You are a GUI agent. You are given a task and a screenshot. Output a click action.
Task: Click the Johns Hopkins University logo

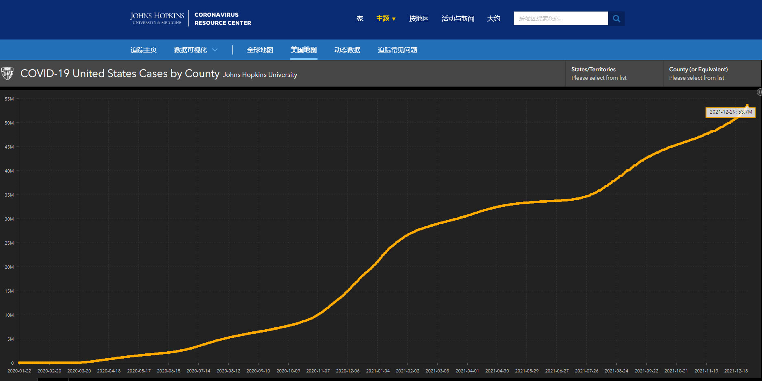157,18
